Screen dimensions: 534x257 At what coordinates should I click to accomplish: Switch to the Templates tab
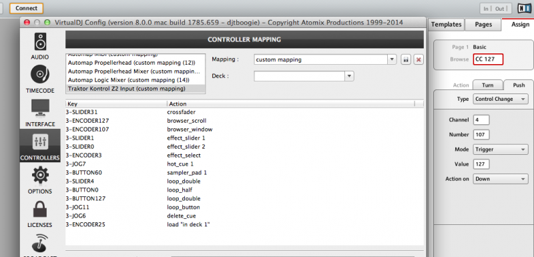(446, 25)
